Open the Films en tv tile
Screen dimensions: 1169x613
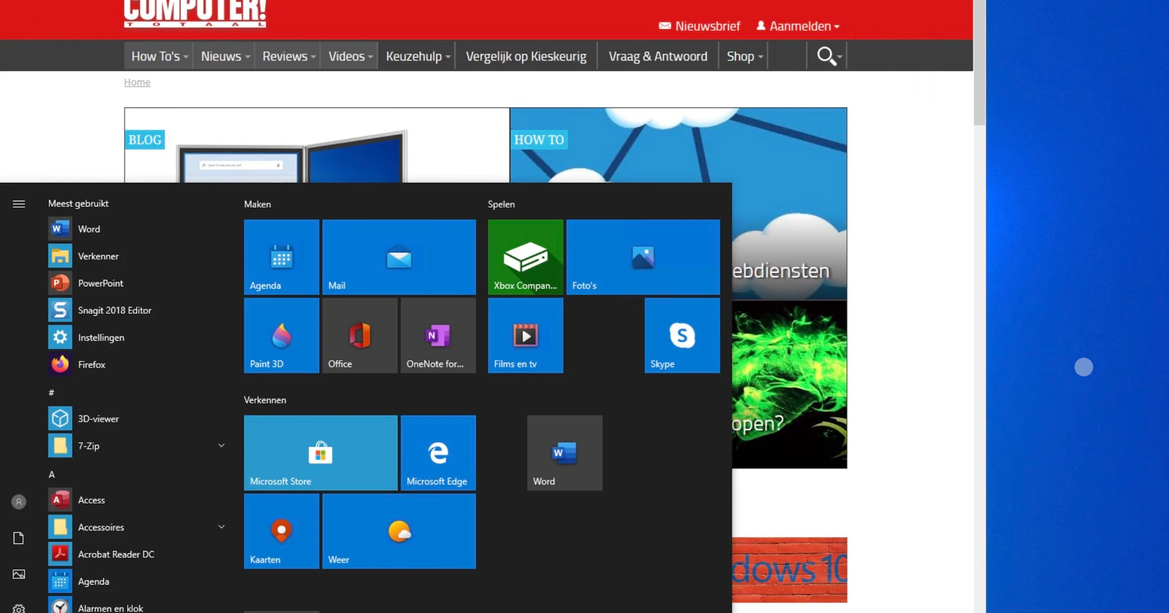(x=526, y=335)
